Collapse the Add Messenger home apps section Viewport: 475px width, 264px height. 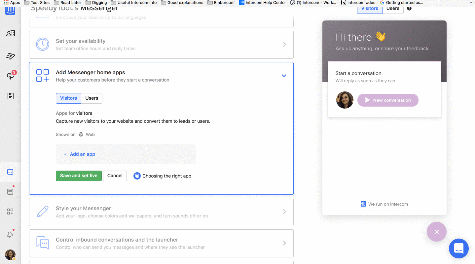[x=284, y=76]
